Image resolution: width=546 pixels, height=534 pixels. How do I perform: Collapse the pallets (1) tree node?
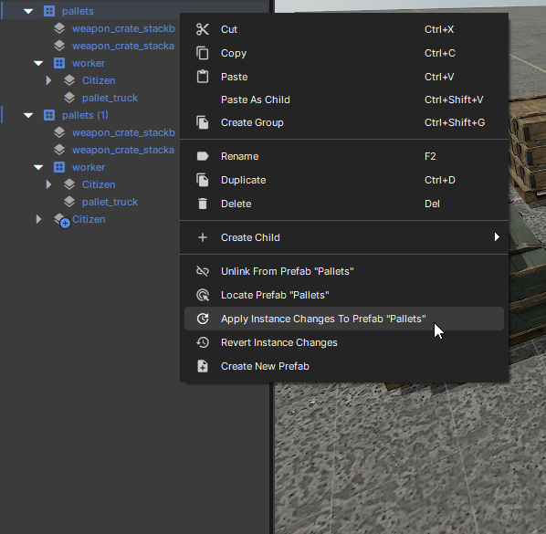point(28,116)
